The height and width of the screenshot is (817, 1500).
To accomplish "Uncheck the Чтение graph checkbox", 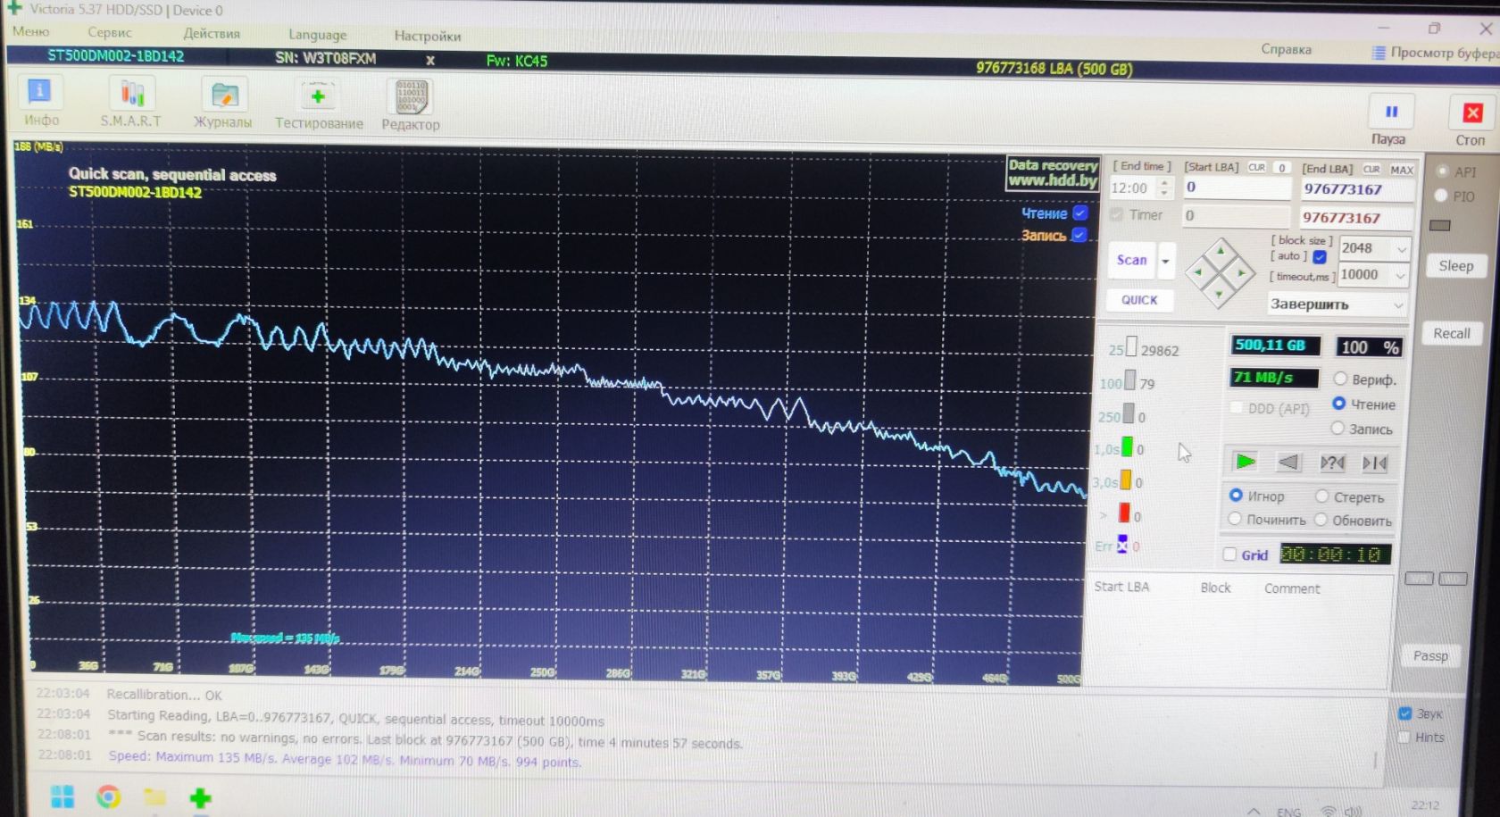I will pos(1080,213).
